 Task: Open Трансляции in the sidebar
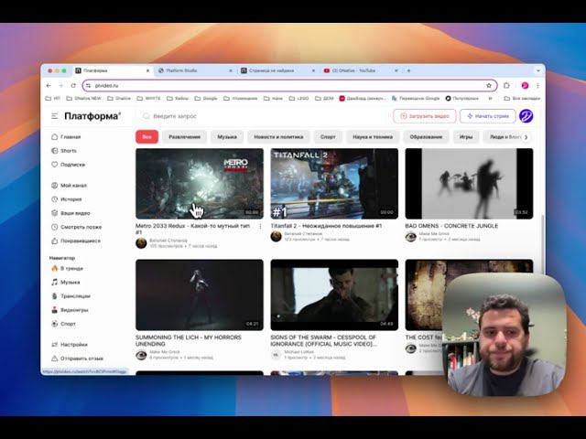pyautogui.click(x=71, y=296)
